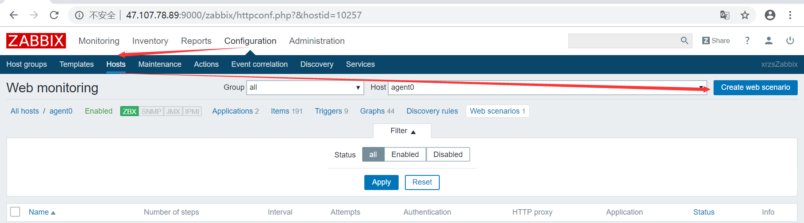Go to Host groups submenu
Screen dimensions: 804x223
click(26, 64)
